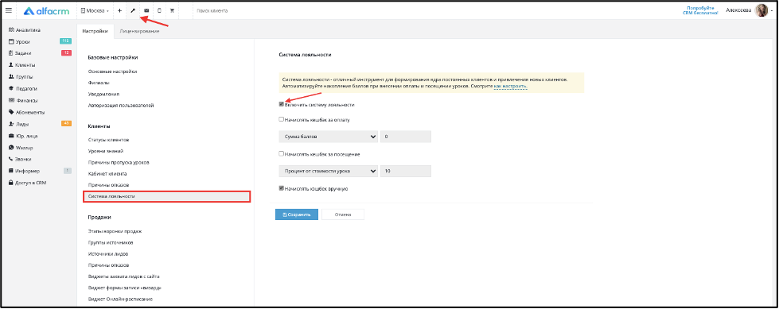Select Система лояльности settings item
This screenshot has height=309, width=779.
pyautogui.click(x=166, y=196)
